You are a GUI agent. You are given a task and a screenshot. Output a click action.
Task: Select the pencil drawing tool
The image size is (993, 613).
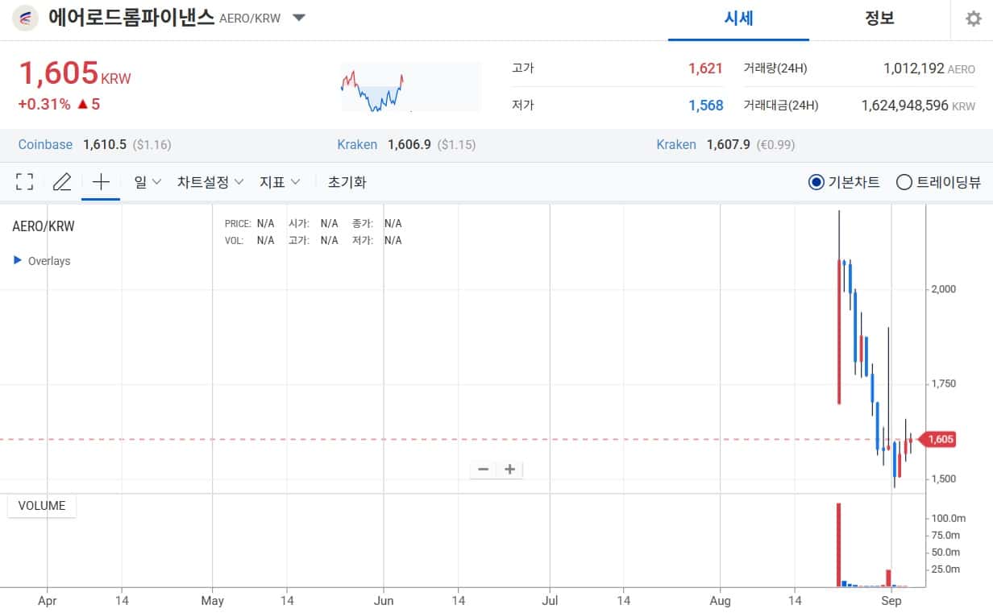click(x=62, y=182)
